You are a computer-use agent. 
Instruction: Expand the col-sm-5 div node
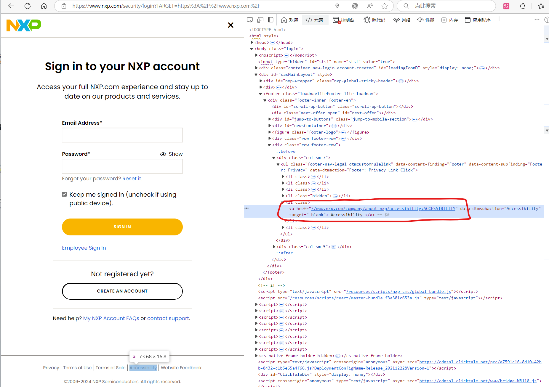[274, 247]
